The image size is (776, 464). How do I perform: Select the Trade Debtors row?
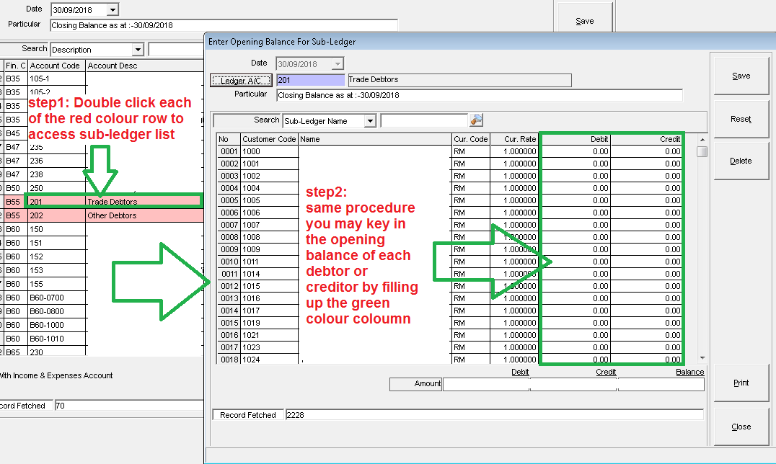(x=112, y=202)
